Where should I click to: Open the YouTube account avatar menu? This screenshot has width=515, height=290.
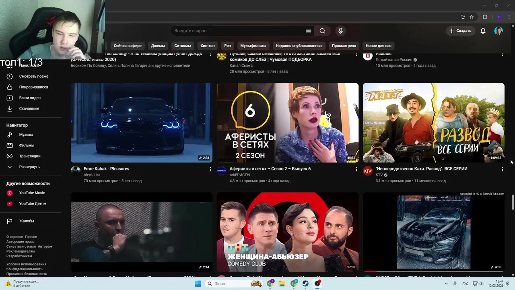pos(499,31)
